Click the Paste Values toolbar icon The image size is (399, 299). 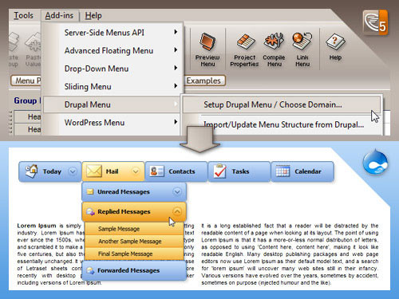33,49
